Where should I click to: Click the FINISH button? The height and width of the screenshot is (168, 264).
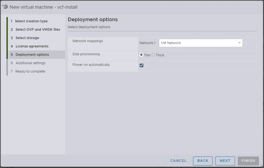point(248,161)
